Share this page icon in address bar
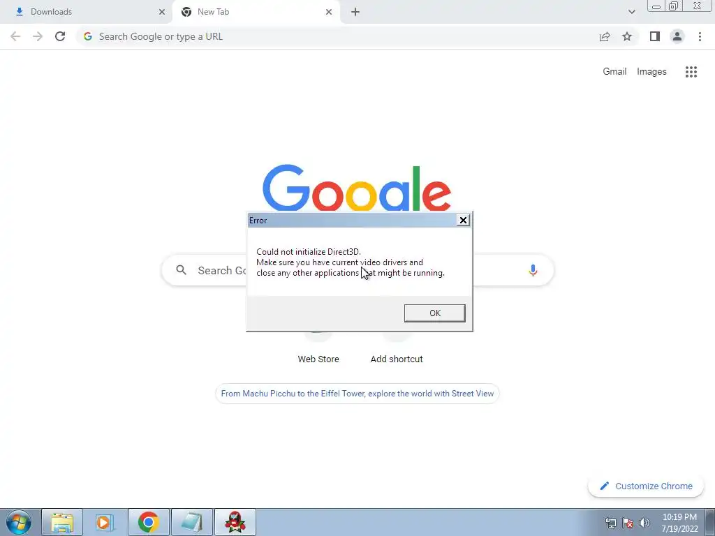Image resolution: width=715 pixels, height=536 pixels. pyautogui.click(x=605, y=36)
